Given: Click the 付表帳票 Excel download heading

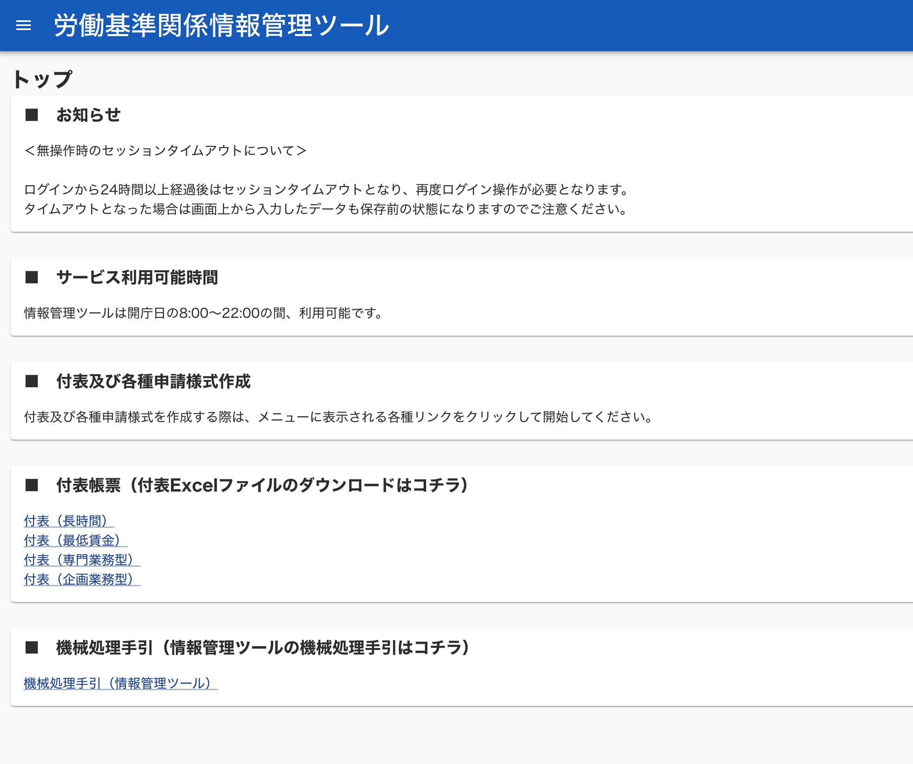Looking at the screenshot, I should tap(262, 485).
